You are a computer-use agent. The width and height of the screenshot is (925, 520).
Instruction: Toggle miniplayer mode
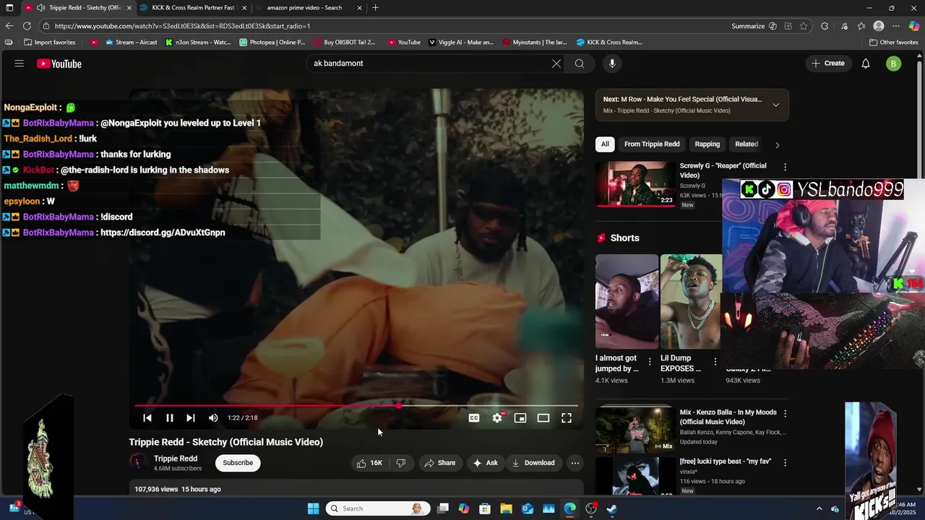pos(520,417)
